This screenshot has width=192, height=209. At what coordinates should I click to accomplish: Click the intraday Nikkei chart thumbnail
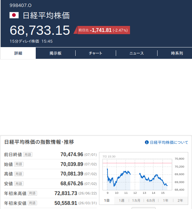pos(144,174)
